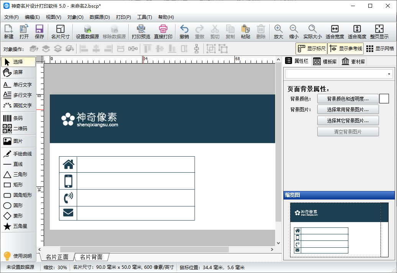Select the 五角星 star shape tool
Viewport: 397px width, 273px height.
pyautogui.click(x=18, y=226)
